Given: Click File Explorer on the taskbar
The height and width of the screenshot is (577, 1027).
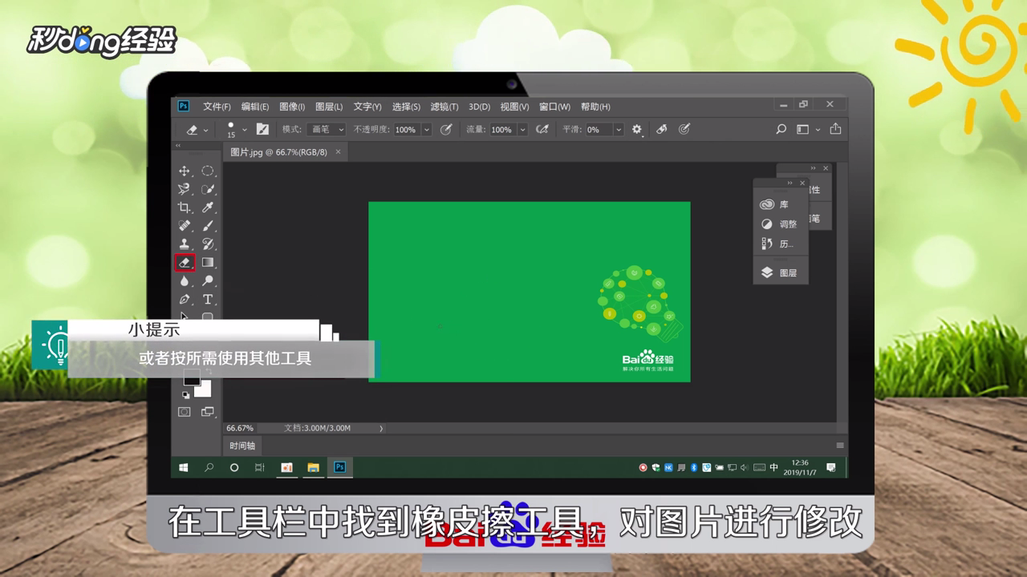Looking at the screenshot, I should 313,467.
